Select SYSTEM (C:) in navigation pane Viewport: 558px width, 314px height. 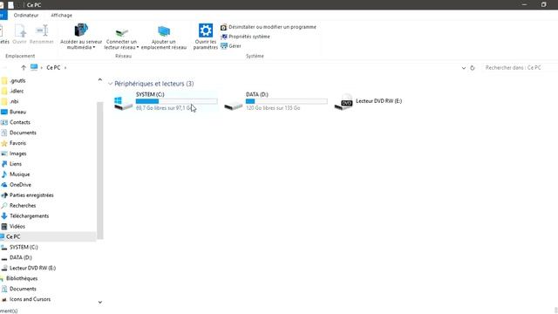click(x=24, y=247)
